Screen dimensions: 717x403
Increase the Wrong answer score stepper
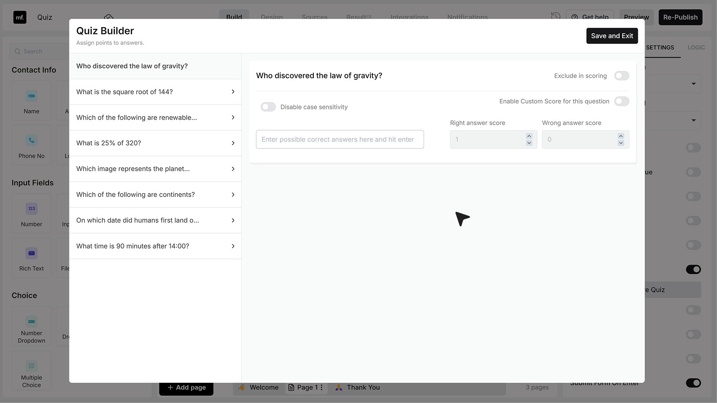pyautogui.click(x=621, y=136)
